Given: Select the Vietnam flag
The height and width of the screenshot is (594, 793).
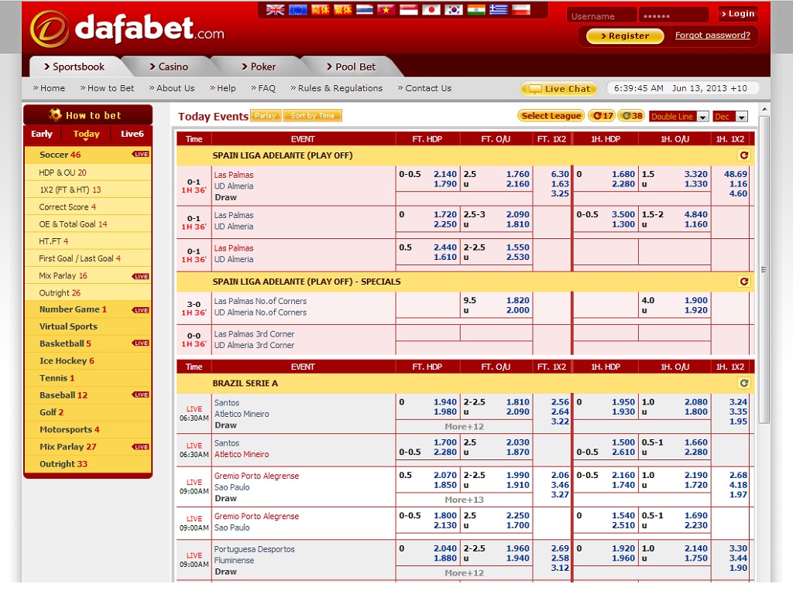Looking at the screenshot, I should coord(386,9).
